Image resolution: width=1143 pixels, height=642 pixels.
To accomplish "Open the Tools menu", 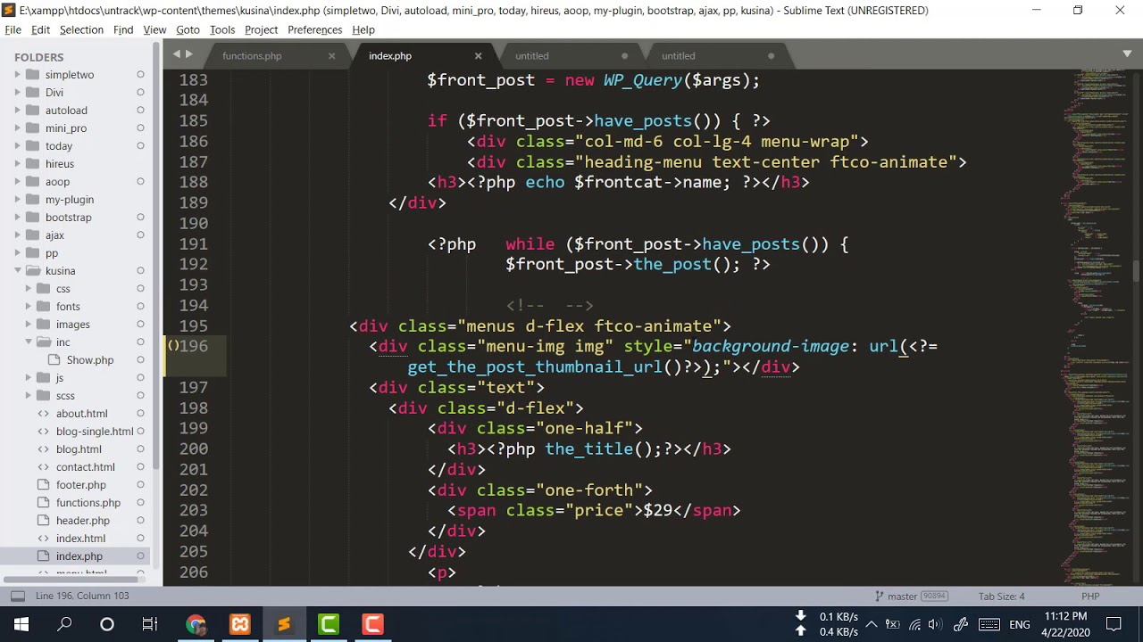I will point(222,29).
